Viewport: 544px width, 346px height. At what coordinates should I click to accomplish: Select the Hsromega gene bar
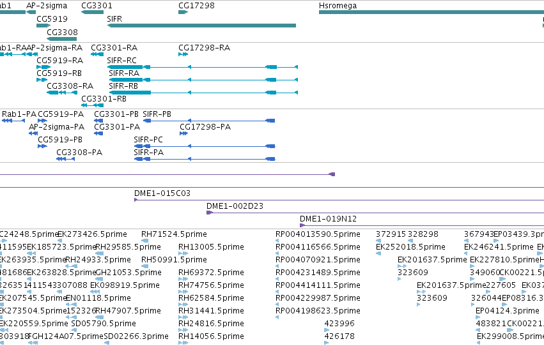point(431,12)
